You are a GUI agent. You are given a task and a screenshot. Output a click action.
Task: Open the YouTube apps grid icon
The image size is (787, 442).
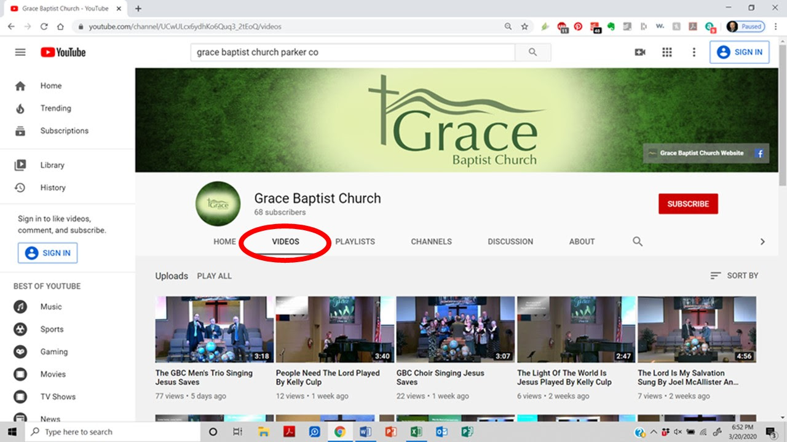(x=667, y=52)
